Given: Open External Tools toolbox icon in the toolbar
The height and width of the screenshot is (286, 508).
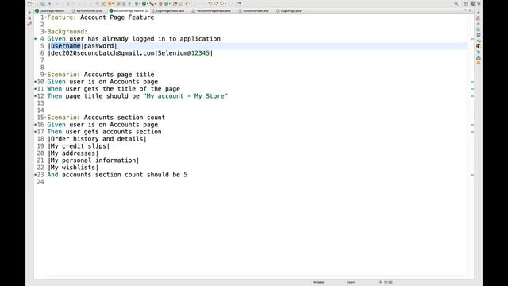Looking at the screenshot, I should coord(152,3).
